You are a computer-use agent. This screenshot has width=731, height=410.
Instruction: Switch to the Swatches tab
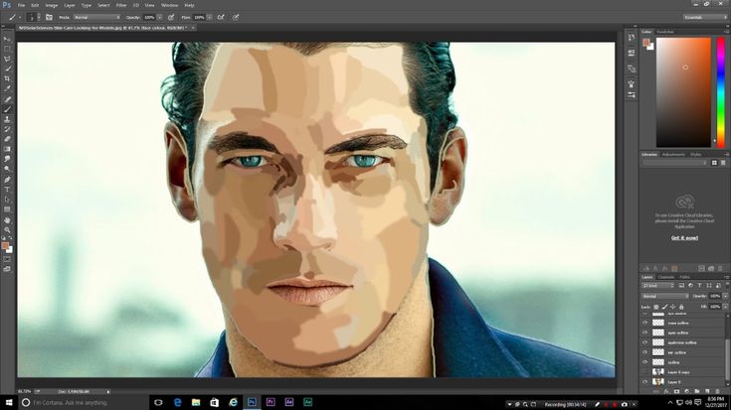[x=664, y=32]
